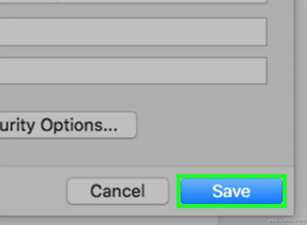Click Cancel next to Save
Screen dimensions: 307x225
pyautogui.click(x=118, y=191)
